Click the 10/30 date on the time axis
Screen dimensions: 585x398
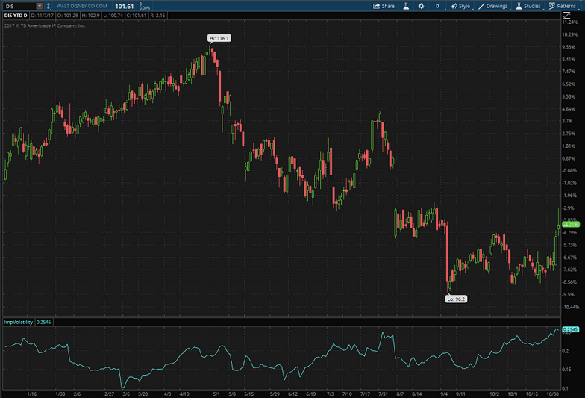(552, 394)
